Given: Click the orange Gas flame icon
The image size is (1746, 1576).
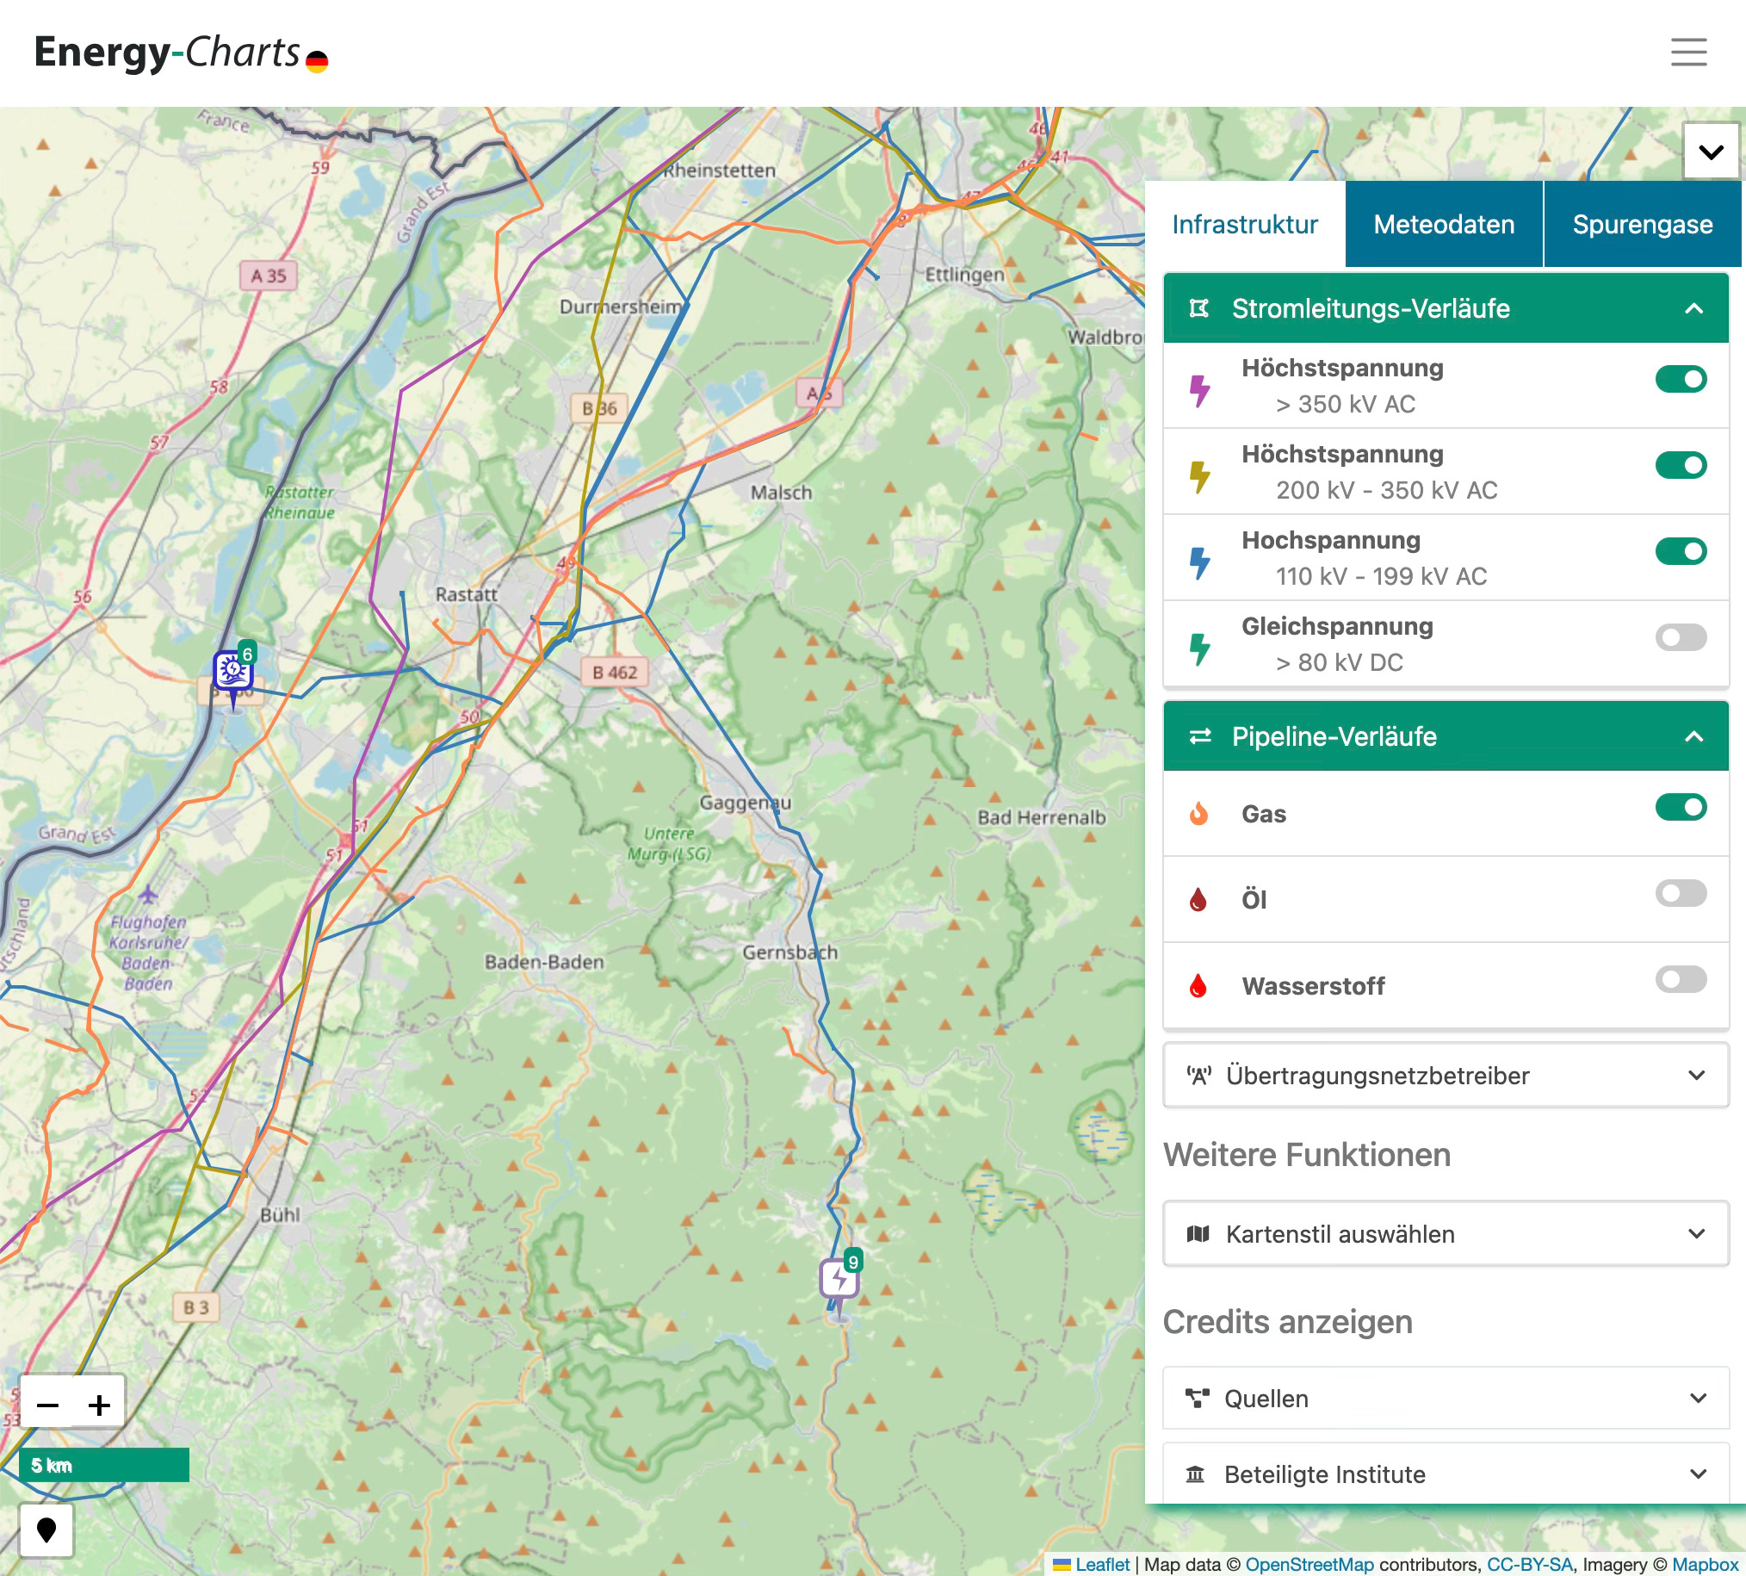Looking at the screenshot, I should pyautogui.click(x=1198, y=814).
